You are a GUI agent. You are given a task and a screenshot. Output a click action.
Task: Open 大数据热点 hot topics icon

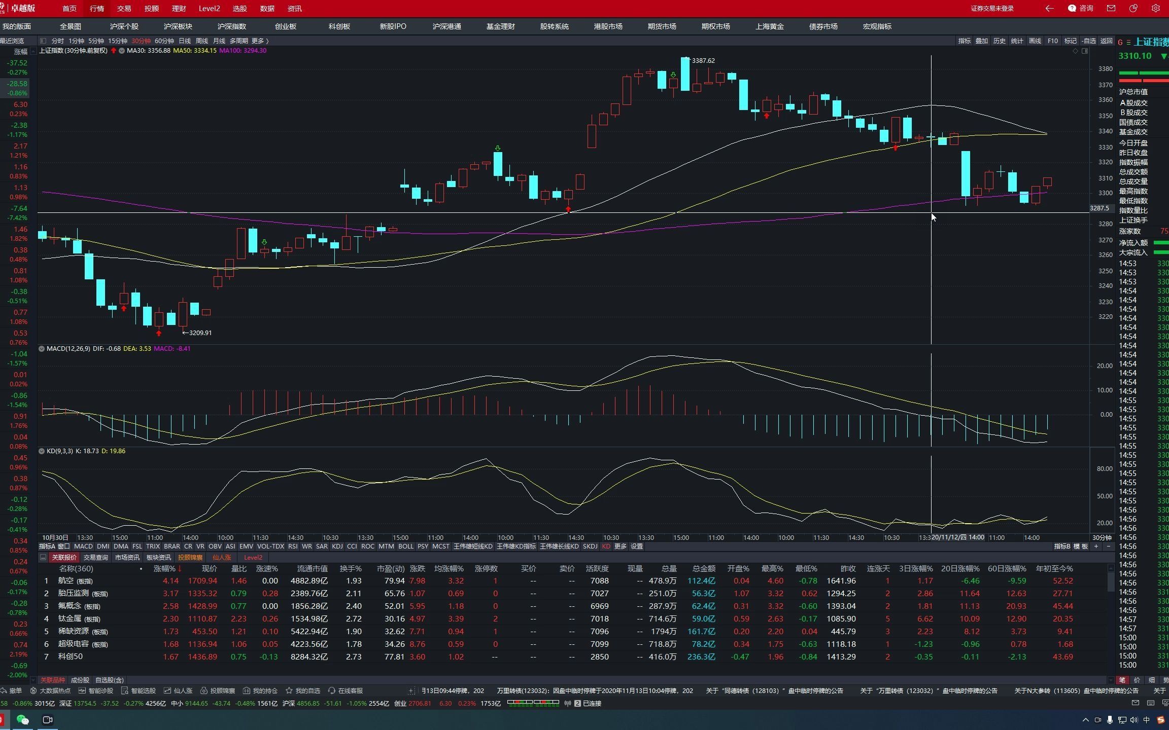coord(50,690)
